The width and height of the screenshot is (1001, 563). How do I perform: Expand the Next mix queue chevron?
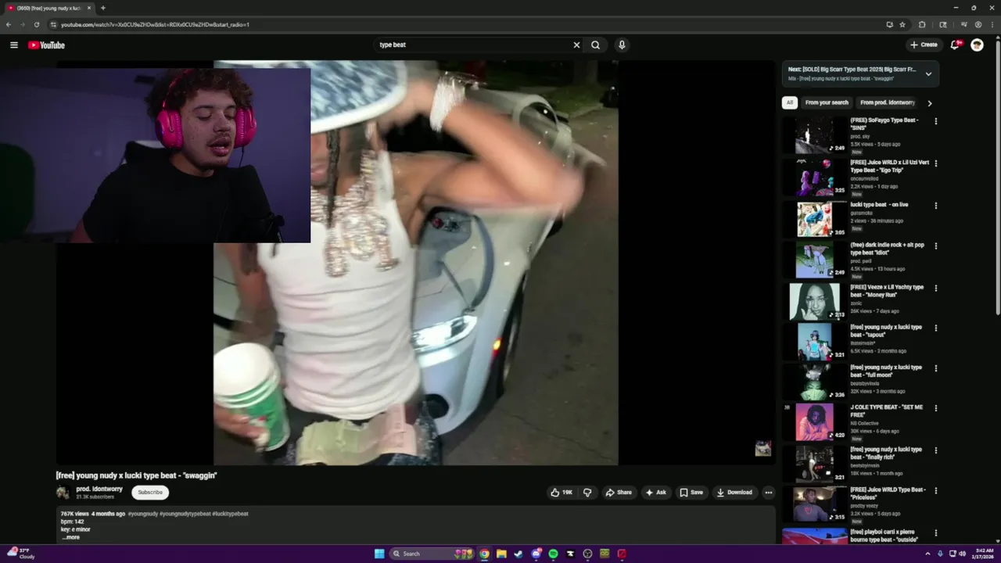pyautogui.click(x=928, y=74)
